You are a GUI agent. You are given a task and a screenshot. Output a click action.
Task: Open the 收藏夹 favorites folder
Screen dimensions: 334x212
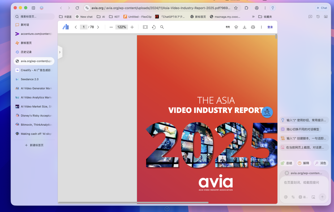[x=265, y=17]
